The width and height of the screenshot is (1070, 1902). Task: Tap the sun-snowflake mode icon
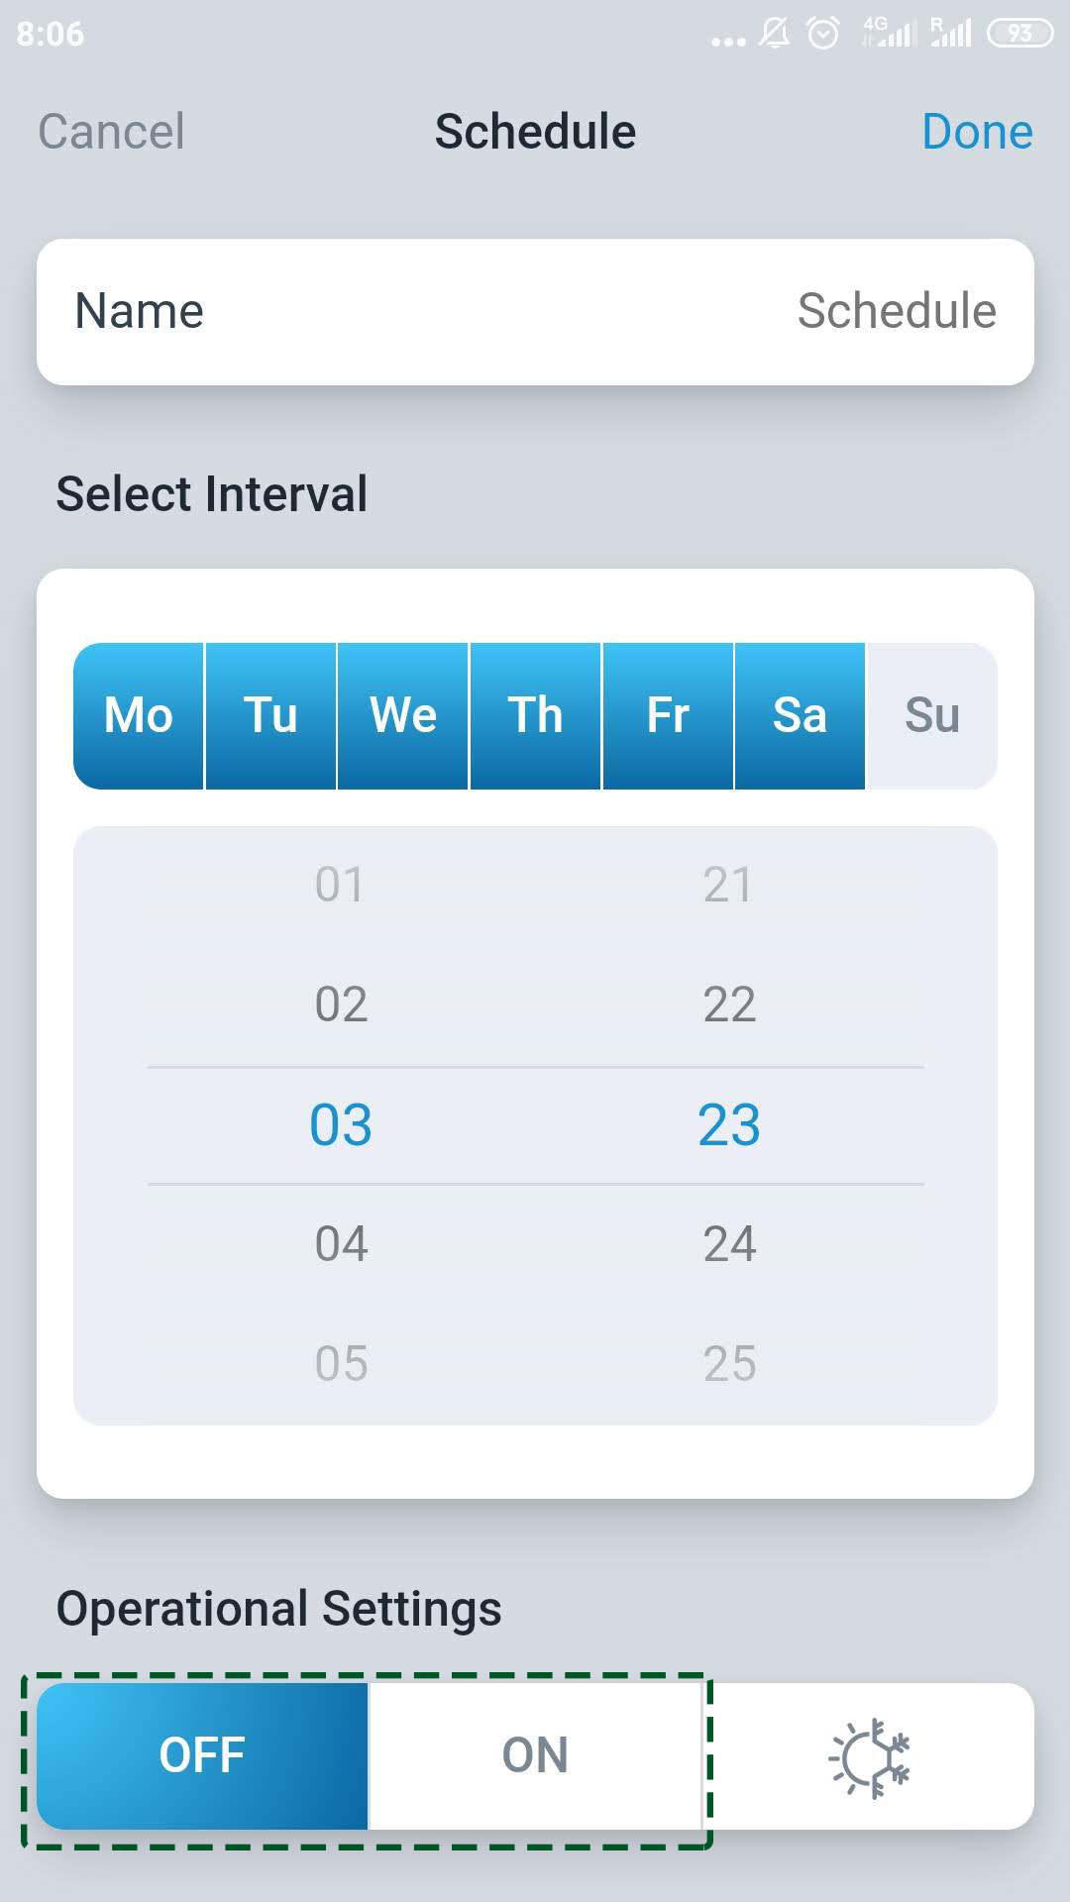click(870, 1757)
